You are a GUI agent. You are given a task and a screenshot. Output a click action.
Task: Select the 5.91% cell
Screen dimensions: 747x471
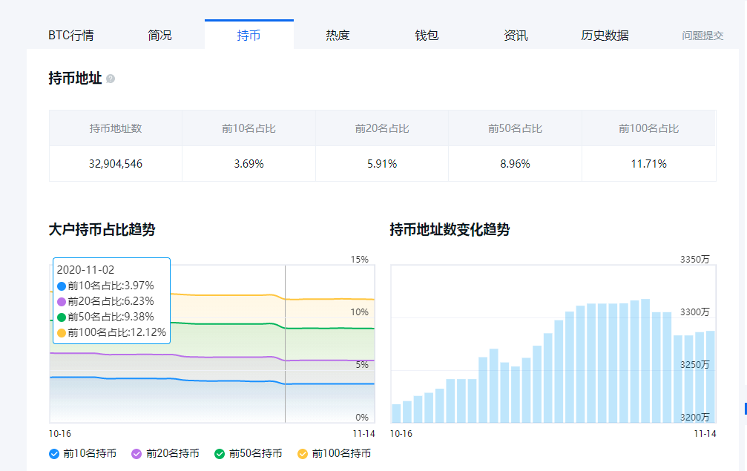[382, 164]
